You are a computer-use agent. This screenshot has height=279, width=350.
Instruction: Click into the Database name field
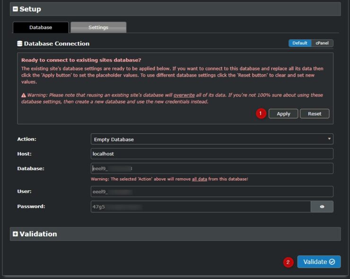click(212, 168)
